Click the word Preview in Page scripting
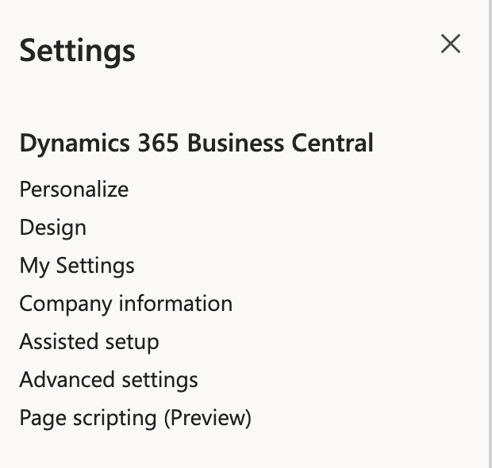This screenshot has width=492, height=468. pyautogui.click(x=208, y=418)
